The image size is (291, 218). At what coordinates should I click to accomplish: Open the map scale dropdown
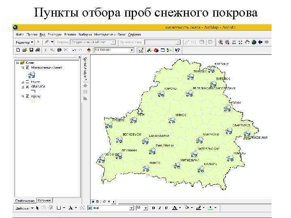[131, 50]
